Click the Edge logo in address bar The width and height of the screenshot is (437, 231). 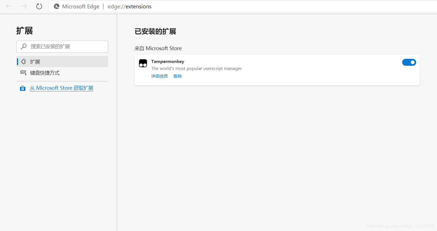click(x=56, y=6)
